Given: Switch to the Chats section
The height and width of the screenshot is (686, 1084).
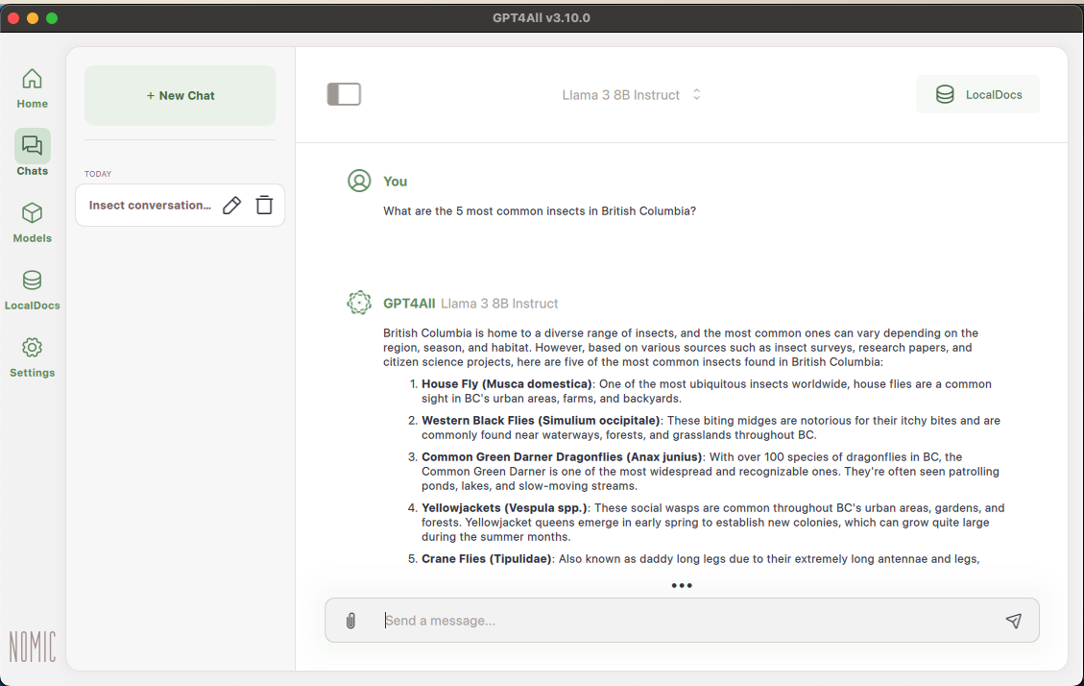Looking at the screenshot, I should tap(33, 155).
